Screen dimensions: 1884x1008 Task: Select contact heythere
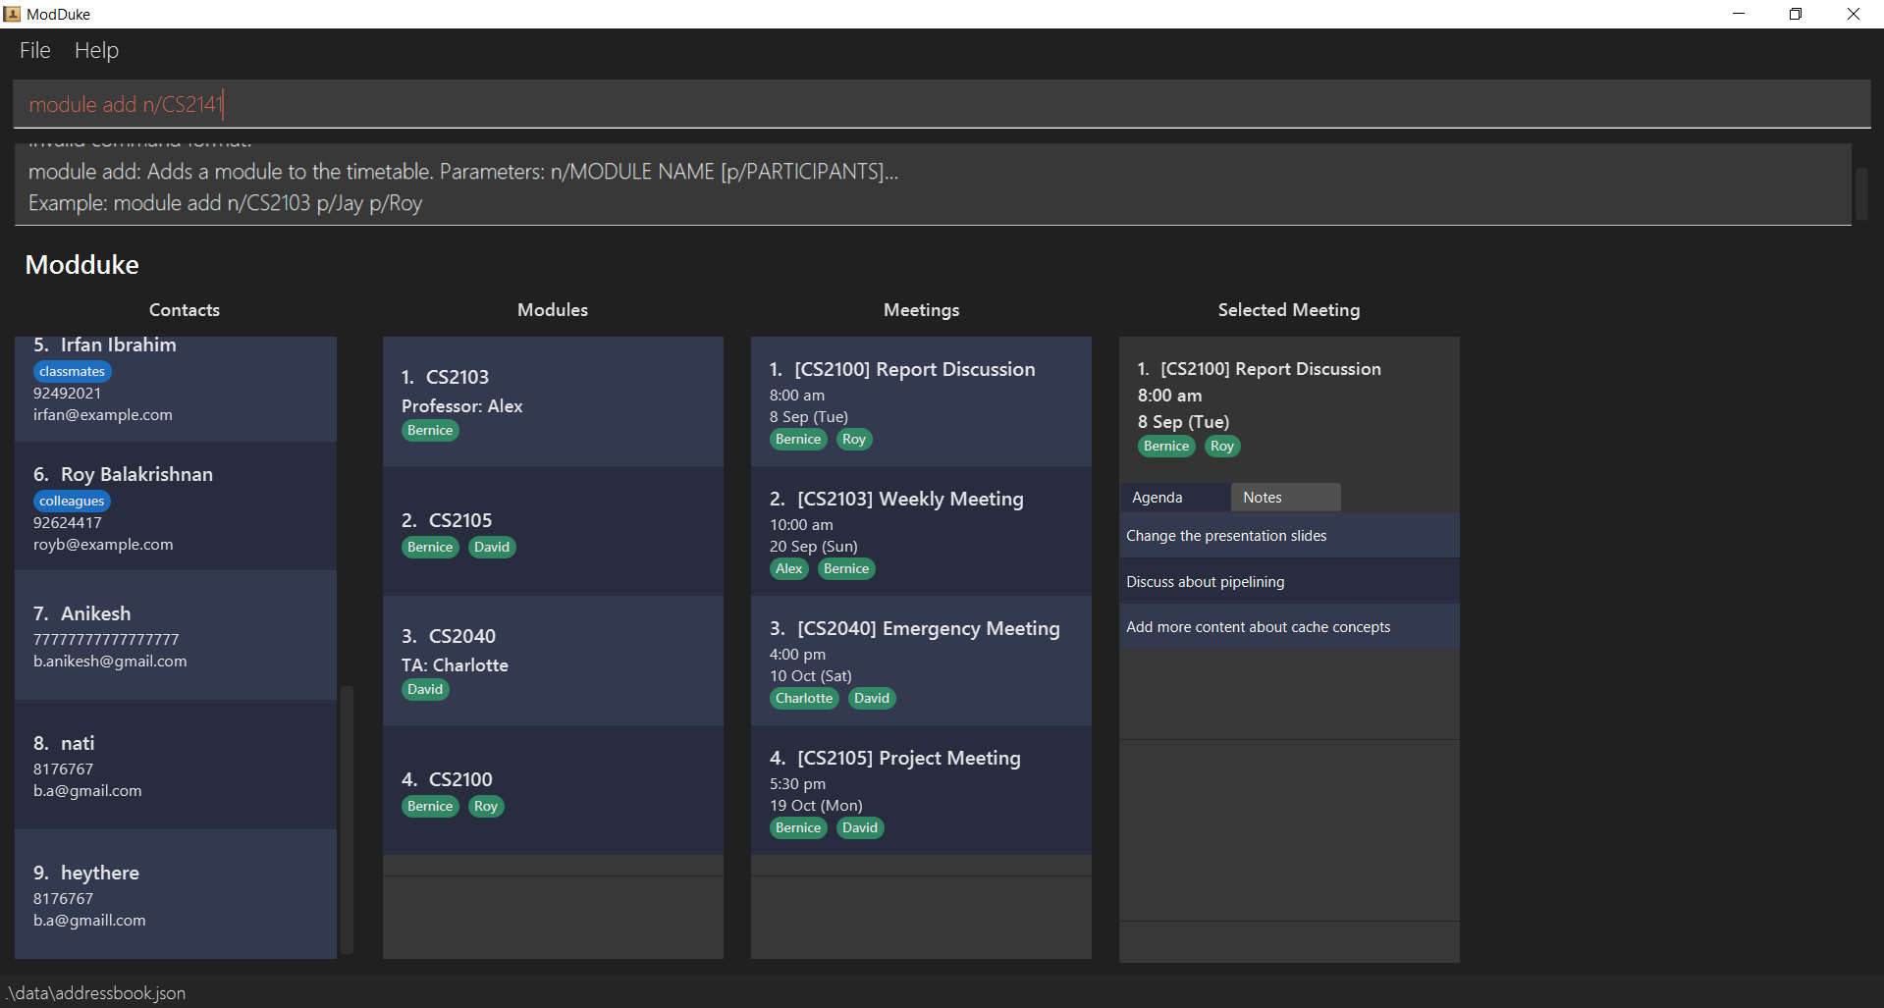pos(176,895)
